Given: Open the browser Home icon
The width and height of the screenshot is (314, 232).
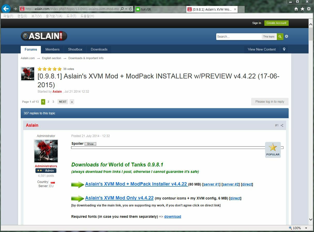Looking at the screenshot, I should pos(296,9).
